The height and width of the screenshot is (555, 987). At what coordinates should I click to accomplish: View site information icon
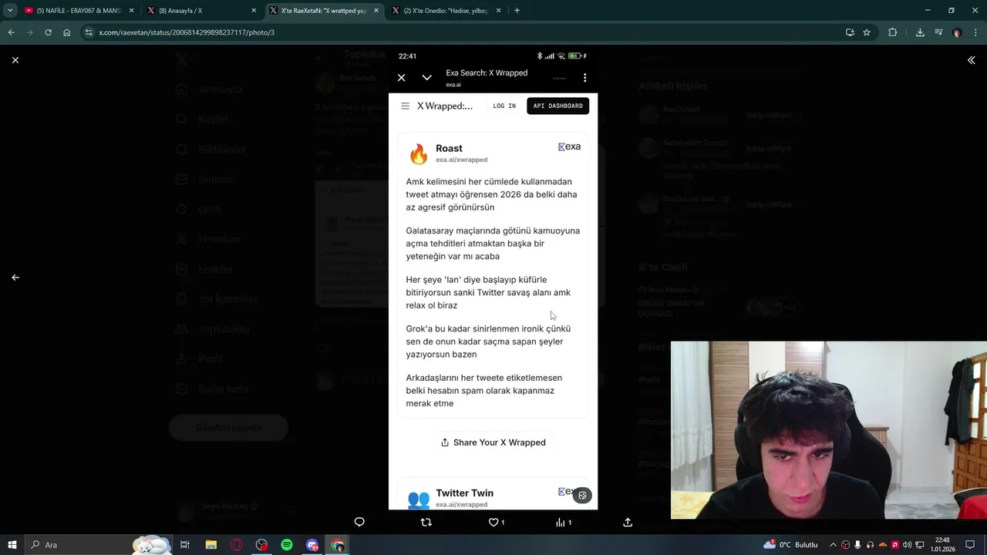(89, 32)
